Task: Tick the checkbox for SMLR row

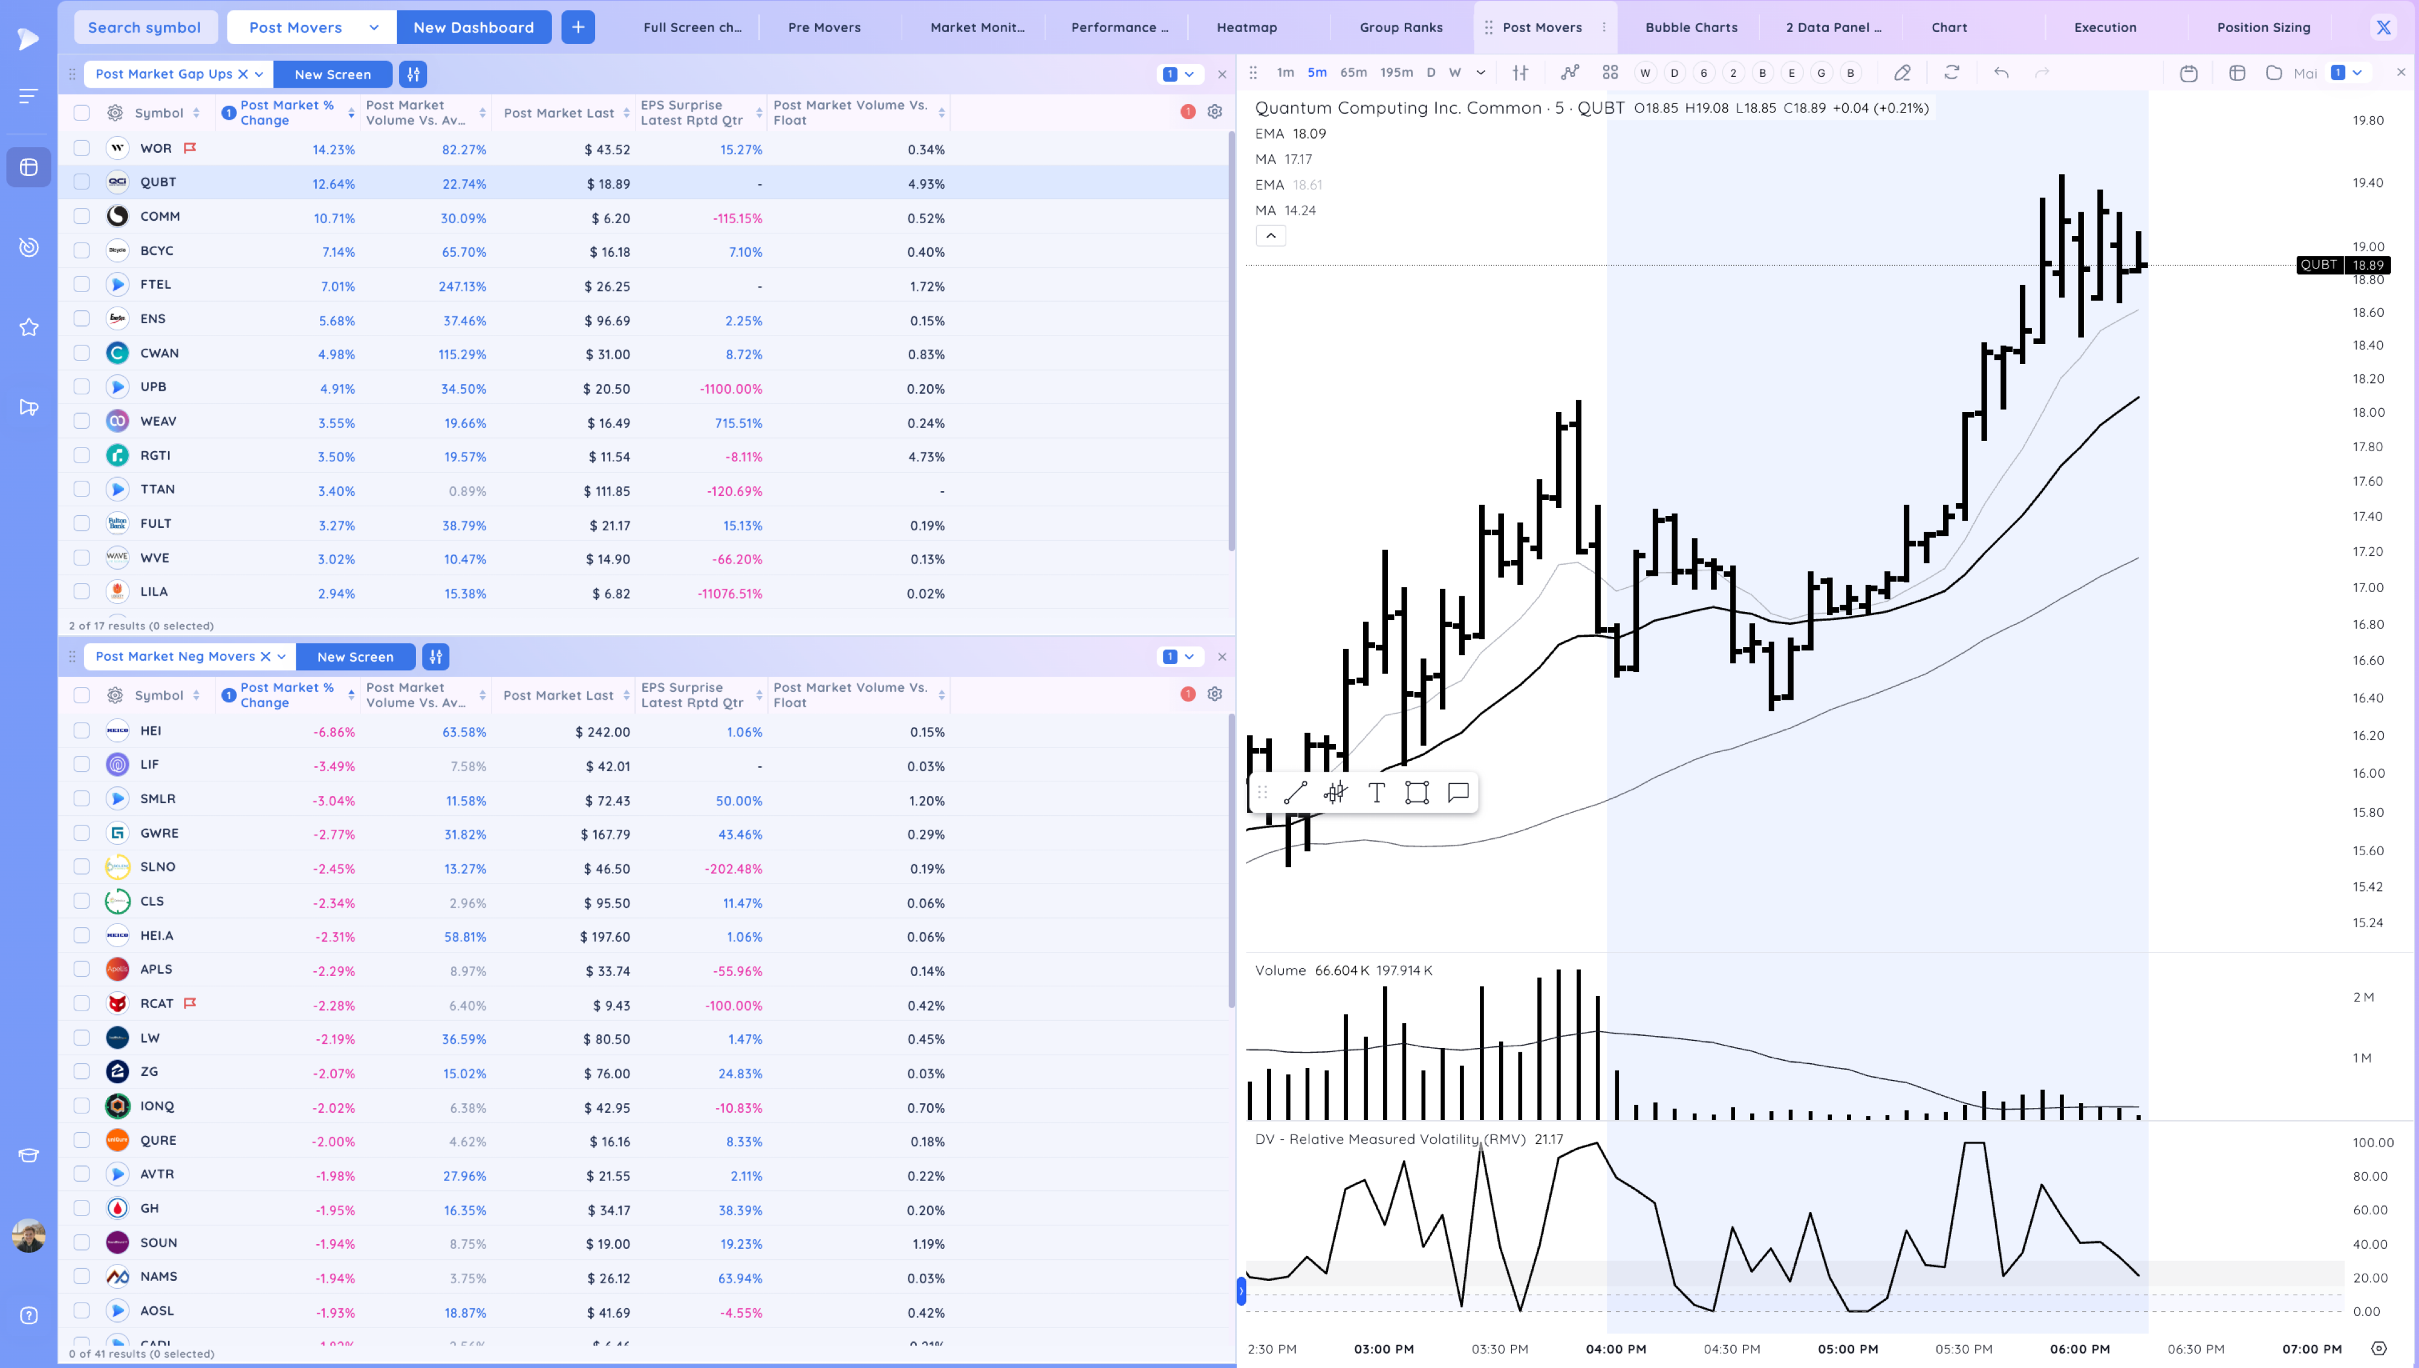Action: [x=82, y=799]
